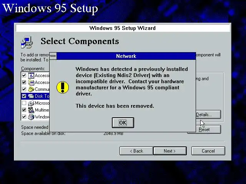This screenshot has width=246, height=184.
Task: Click 'This device has been removed.' text
Action: point(115,106)
